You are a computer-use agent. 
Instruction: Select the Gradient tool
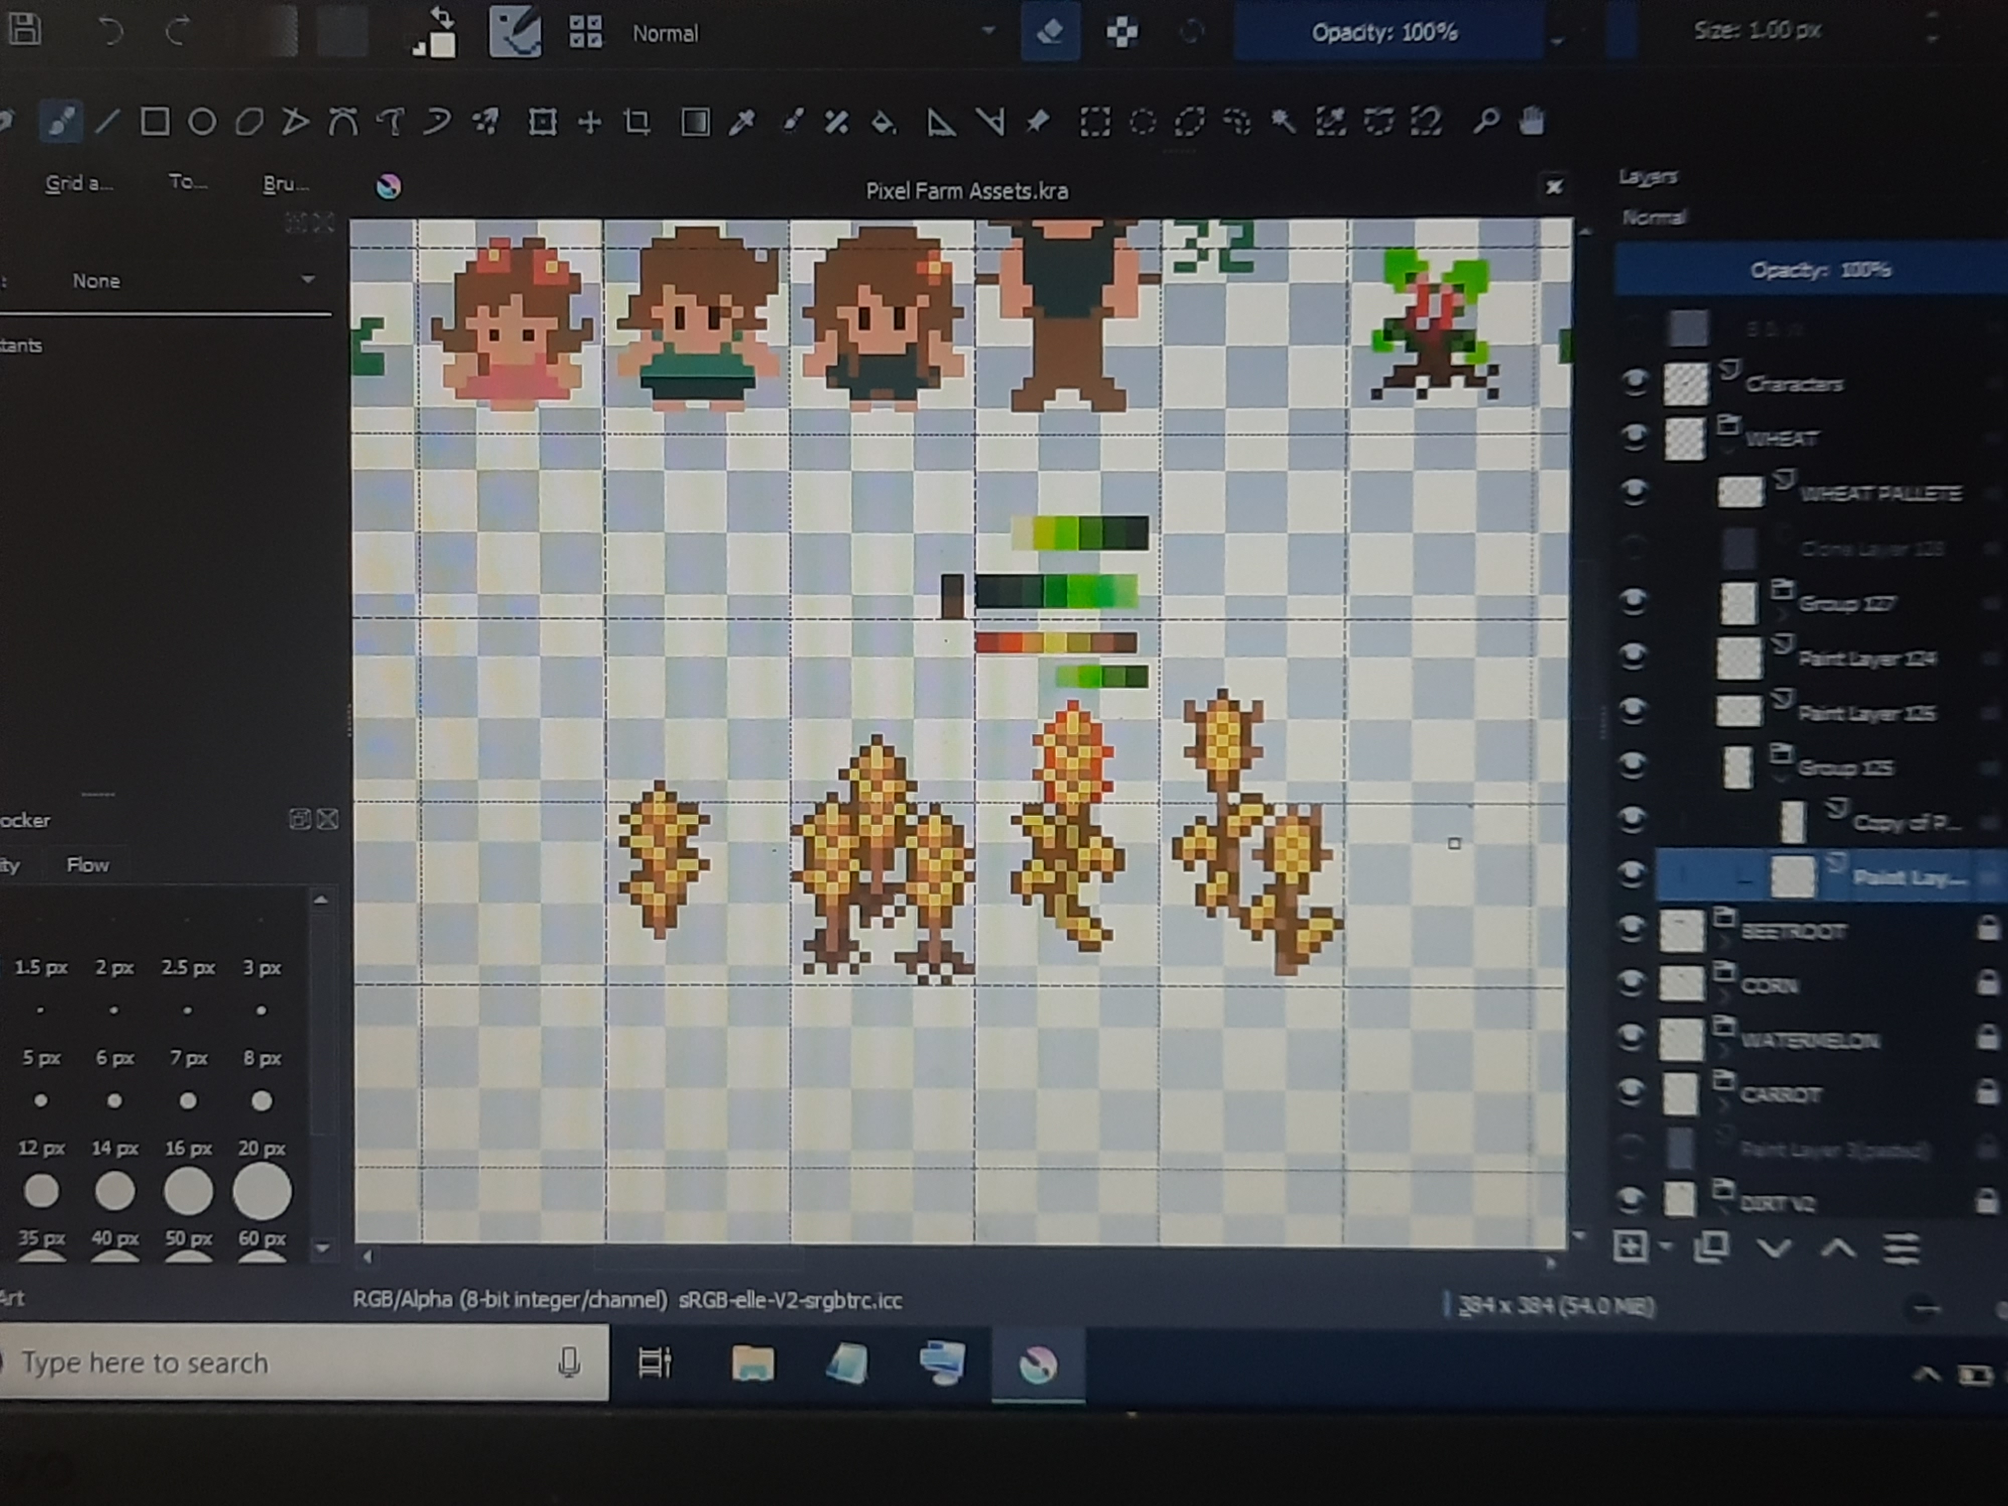click(x=695, y=121)
